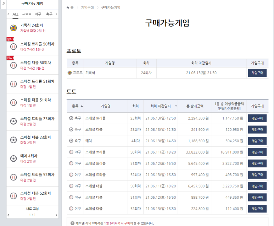Open the 구매가능게임 breadcrumb link
Image resolution: width=274 pixels, height=226 pixels.
pyautogui.click(x=111, y=7)
